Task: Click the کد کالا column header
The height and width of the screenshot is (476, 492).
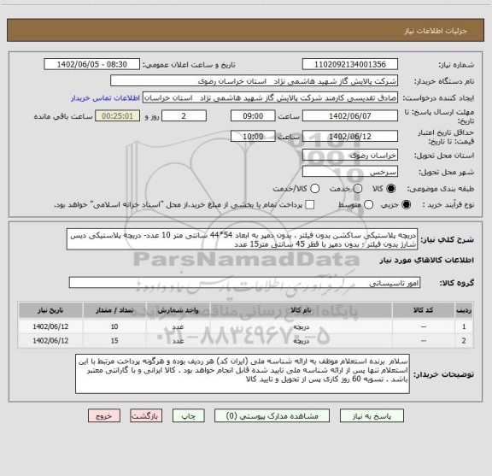Action: 423,310
